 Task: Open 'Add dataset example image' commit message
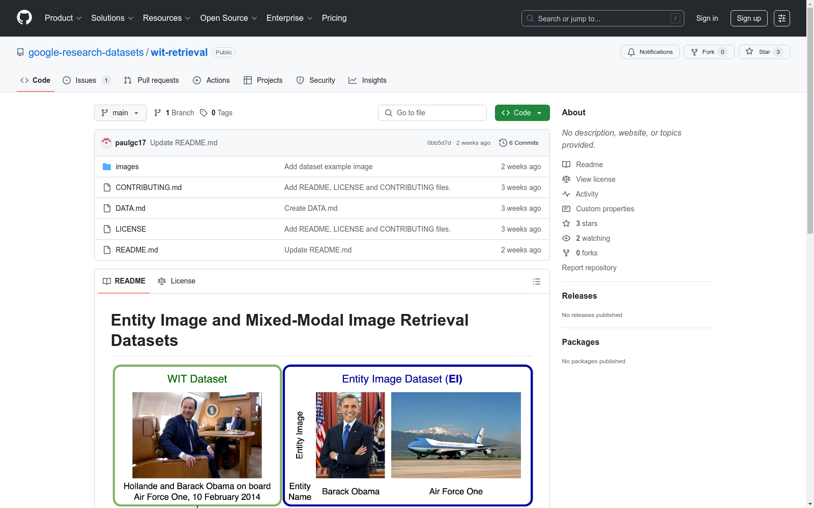click(328, 167)
